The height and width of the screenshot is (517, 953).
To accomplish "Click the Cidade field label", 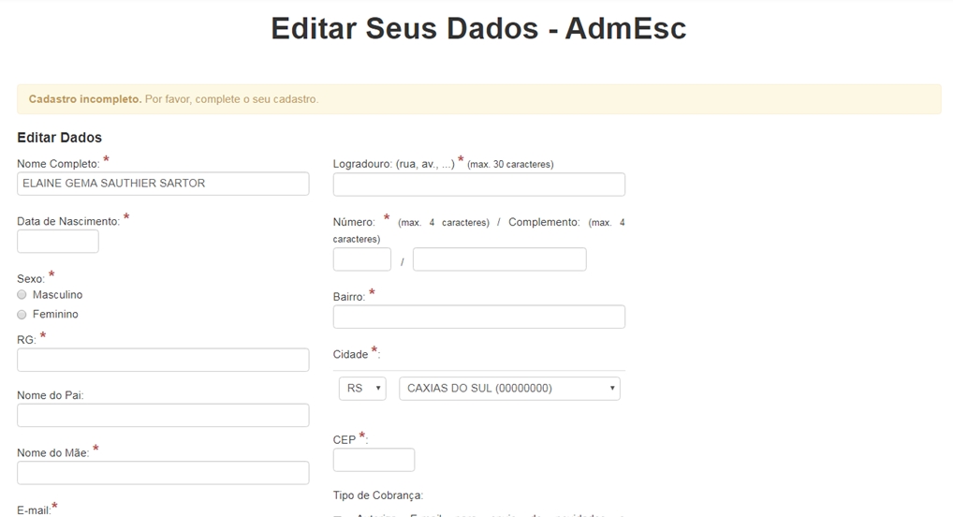I will coord(352,355).
